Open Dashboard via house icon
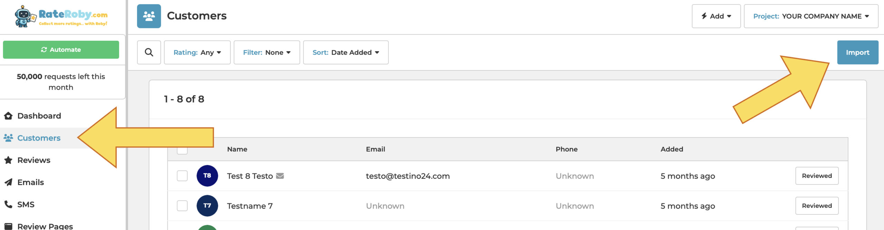 tap(8, 116)
